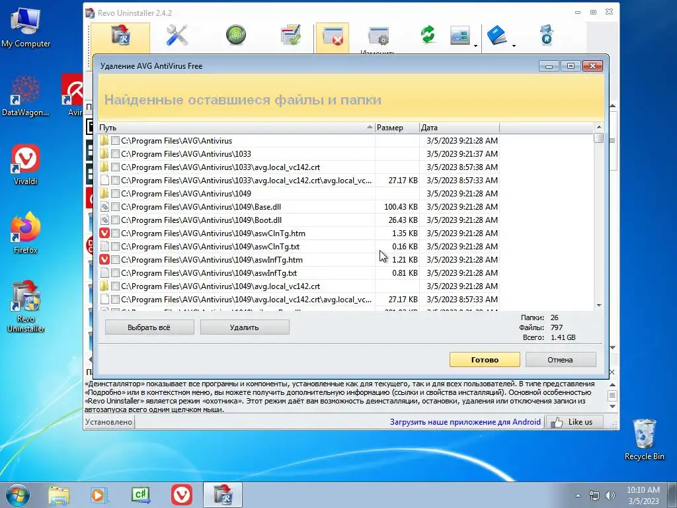Viewport: 677px width, 508px height.
Task: Open DataWagon desktop shortcut
Action: click(26, 96)
